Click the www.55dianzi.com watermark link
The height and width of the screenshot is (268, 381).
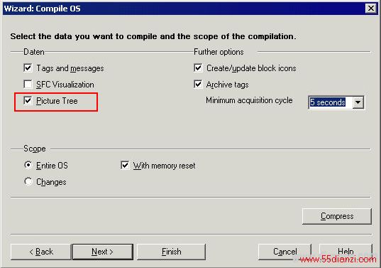pos(338,259)
